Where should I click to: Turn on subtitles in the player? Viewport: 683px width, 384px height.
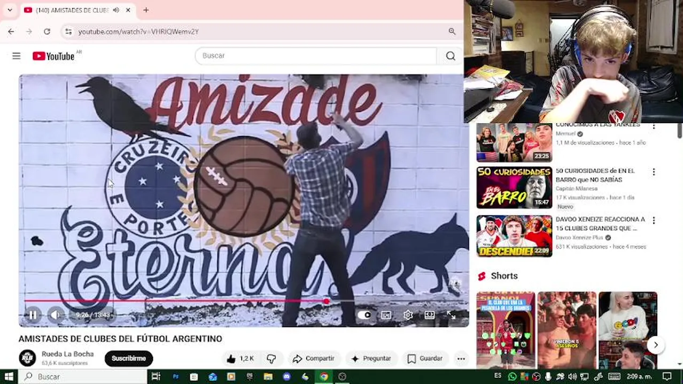tap(386, 315)
